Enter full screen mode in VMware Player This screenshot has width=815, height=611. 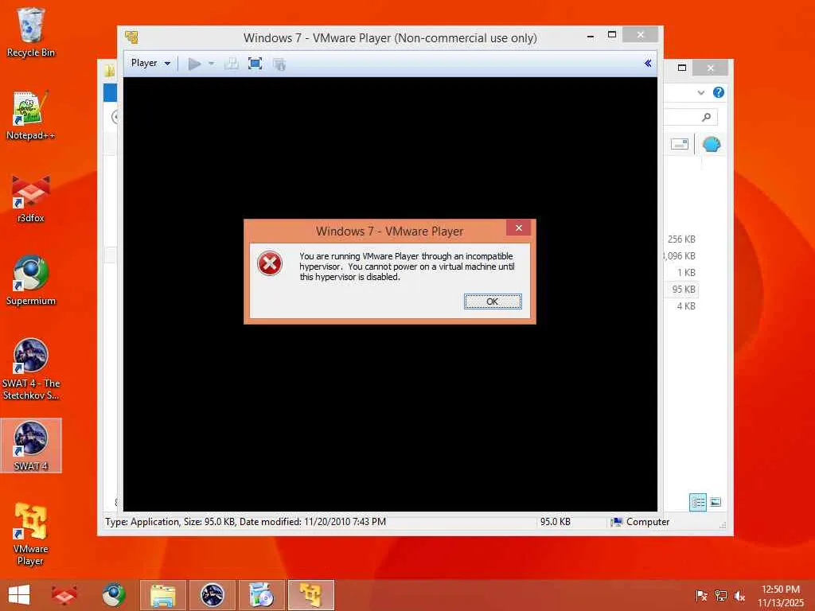[x=255, y=64]
